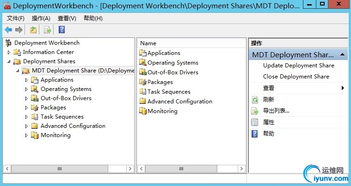Click Update Deployment Share action
351x186 pixels.
(x=298, y=66)
